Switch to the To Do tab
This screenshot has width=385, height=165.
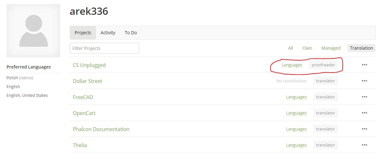(131, 33)
